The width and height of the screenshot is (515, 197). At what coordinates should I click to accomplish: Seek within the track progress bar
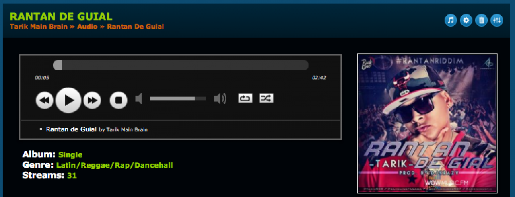pyautogui.click(x=181, y=65)
